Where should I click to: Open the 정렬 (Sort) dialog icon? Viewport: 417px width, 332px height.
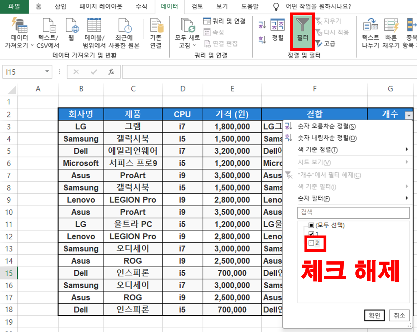click(277, 25)
